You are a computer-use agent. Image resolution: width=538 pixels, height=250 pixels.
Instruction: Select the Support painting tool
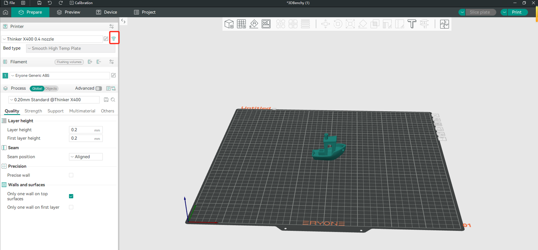[387, 24]
